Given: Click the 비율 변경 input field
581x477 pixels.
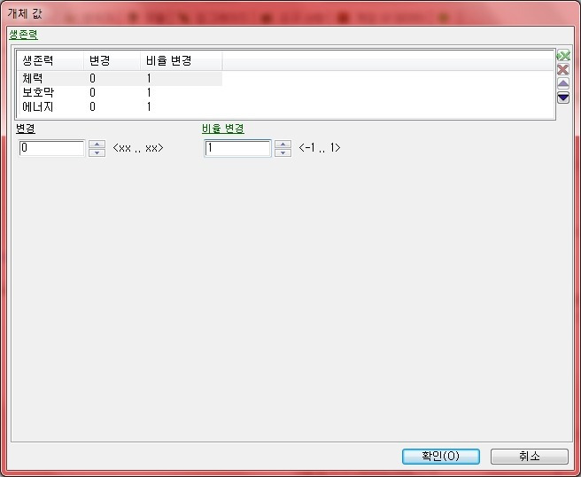Looking at the screenshot, I should 237,148.
